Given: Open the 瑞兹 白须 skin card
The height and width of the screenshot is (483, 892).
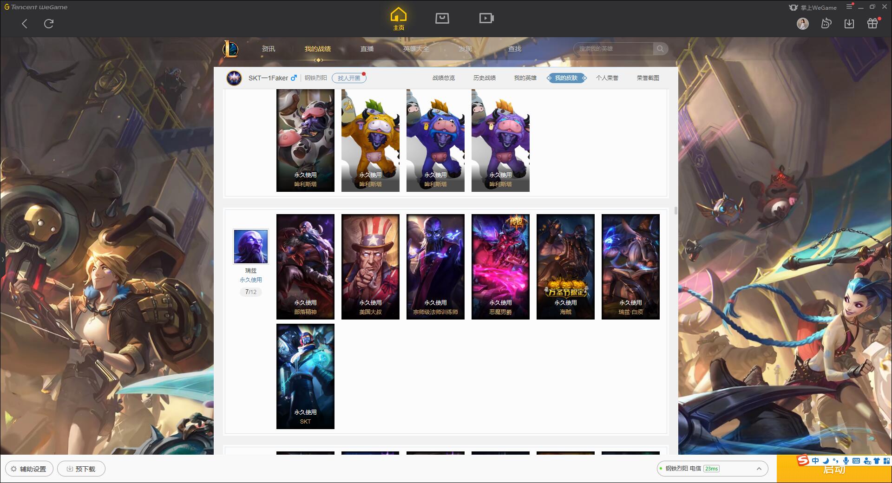Looking at the screenshot, I should point(630,267).
